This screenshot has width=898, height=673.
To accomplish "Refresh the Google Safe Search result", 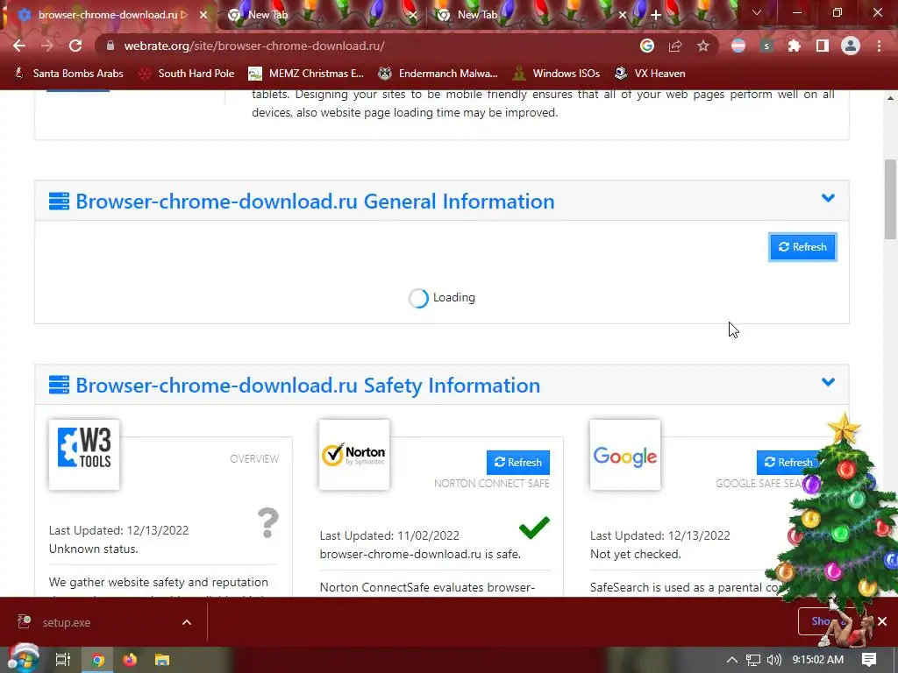I will [788, 463].
